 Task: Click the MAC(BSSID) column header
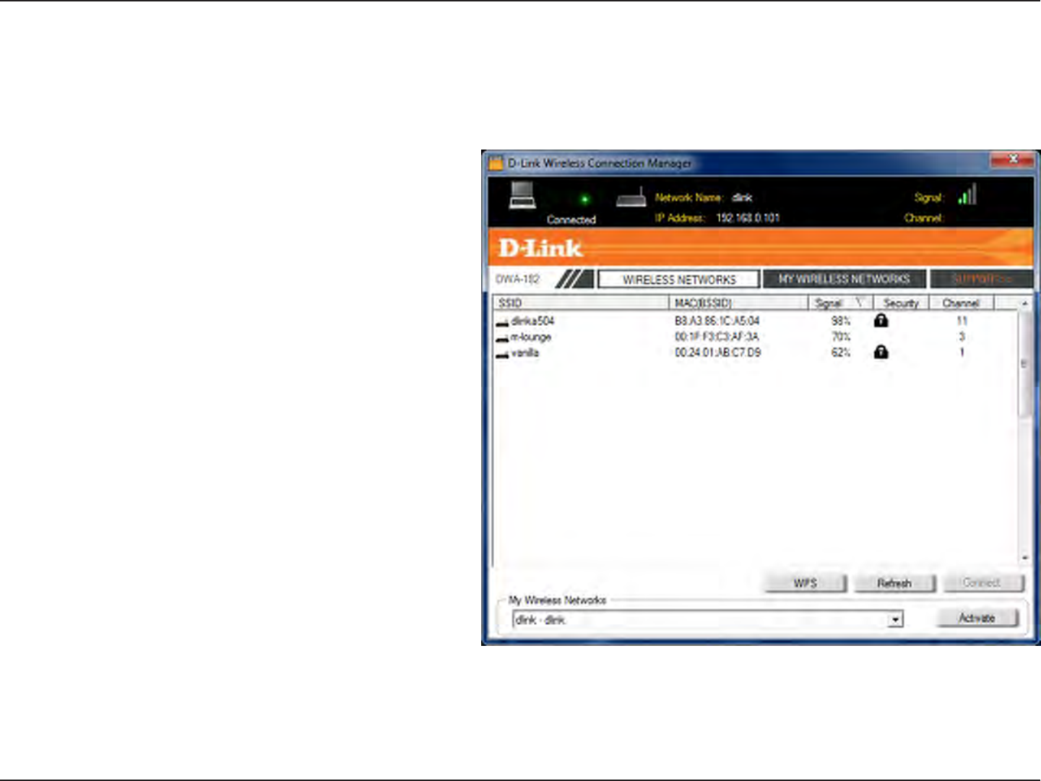coord(738,303)
